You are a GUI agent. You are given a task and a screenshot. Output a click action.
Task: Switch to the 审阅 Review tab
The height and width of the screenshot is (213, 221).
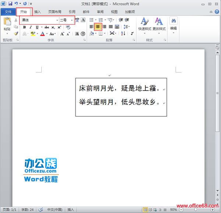pos(100,12)
